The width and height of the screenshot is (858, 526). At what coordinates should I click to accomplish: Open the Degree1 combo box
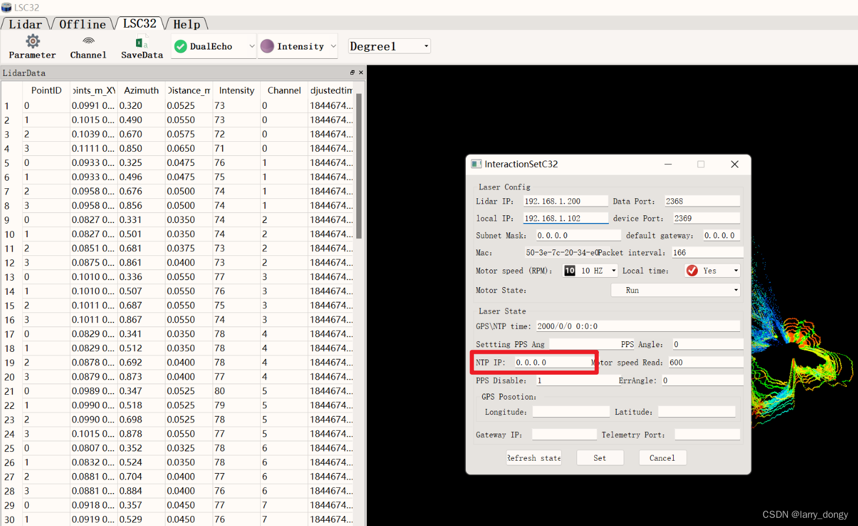[x=389, y=46]
